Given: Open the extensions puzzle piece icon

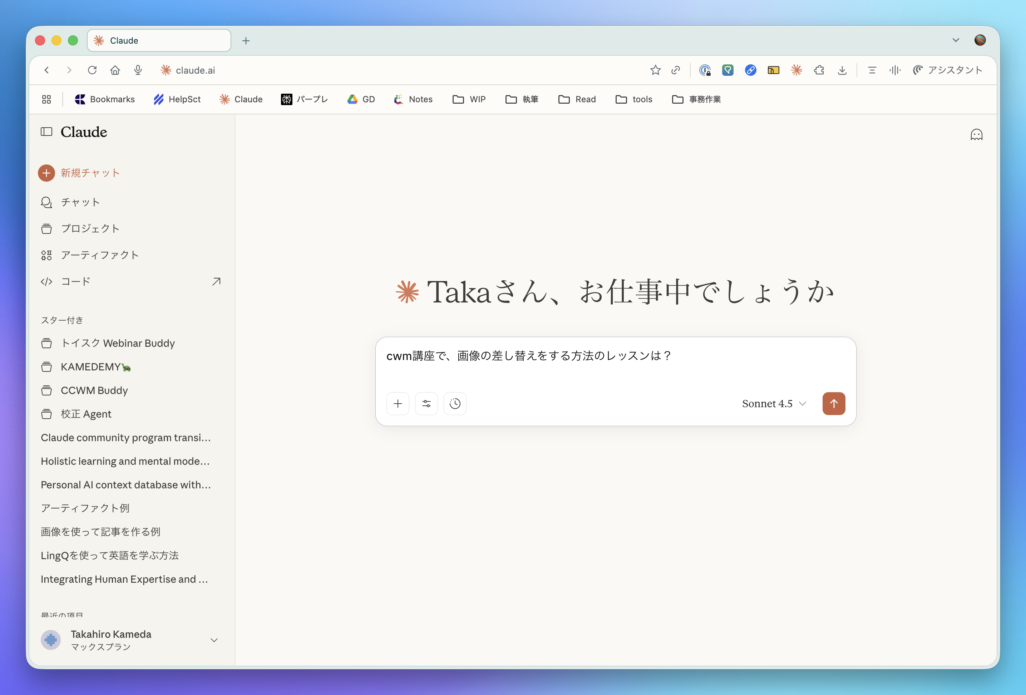Looking at the screenshot, I should pos(819,70).
